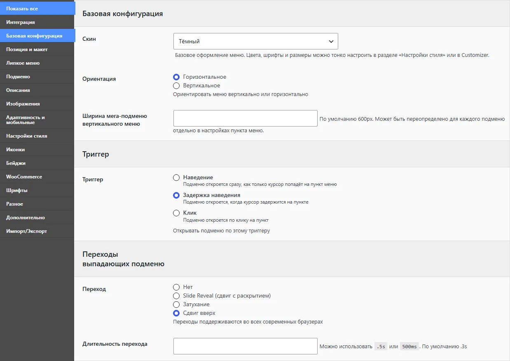Show the Изображения settings tab

click(x=37, y=104)
